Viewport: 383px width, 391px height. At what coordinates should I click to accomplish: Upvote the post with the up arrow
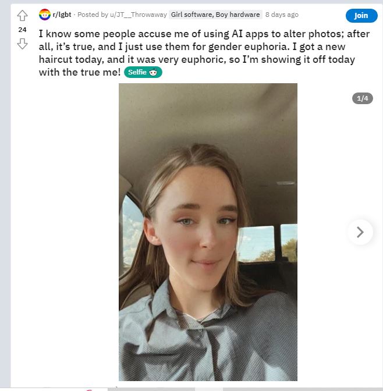[x=22, y=16]
